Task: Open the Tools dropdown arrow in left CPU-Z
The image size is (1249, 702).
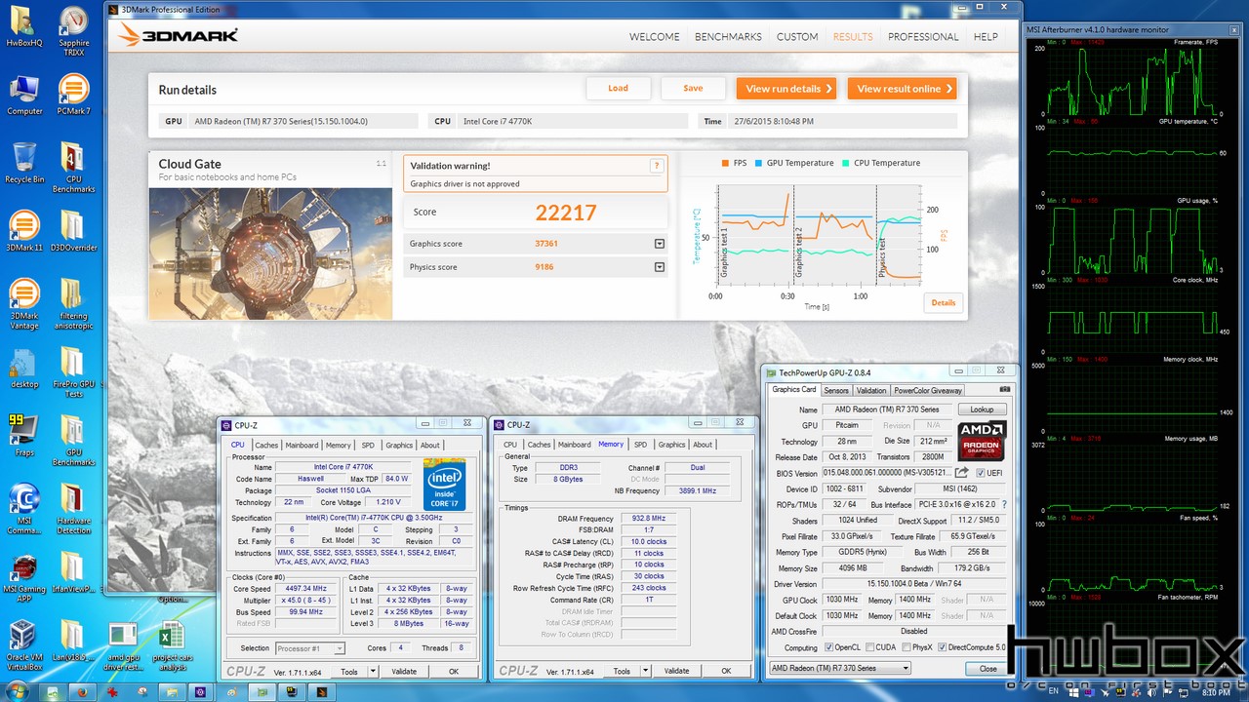Action: pos(372,671)
